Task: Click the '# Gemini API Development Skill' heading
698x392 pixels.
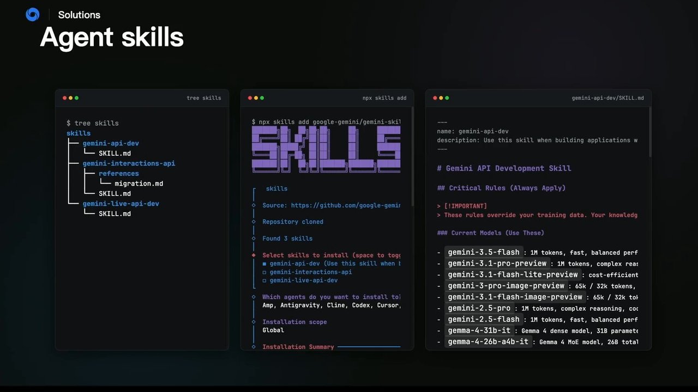Action: pyautogui.click(x=504, y=168)
